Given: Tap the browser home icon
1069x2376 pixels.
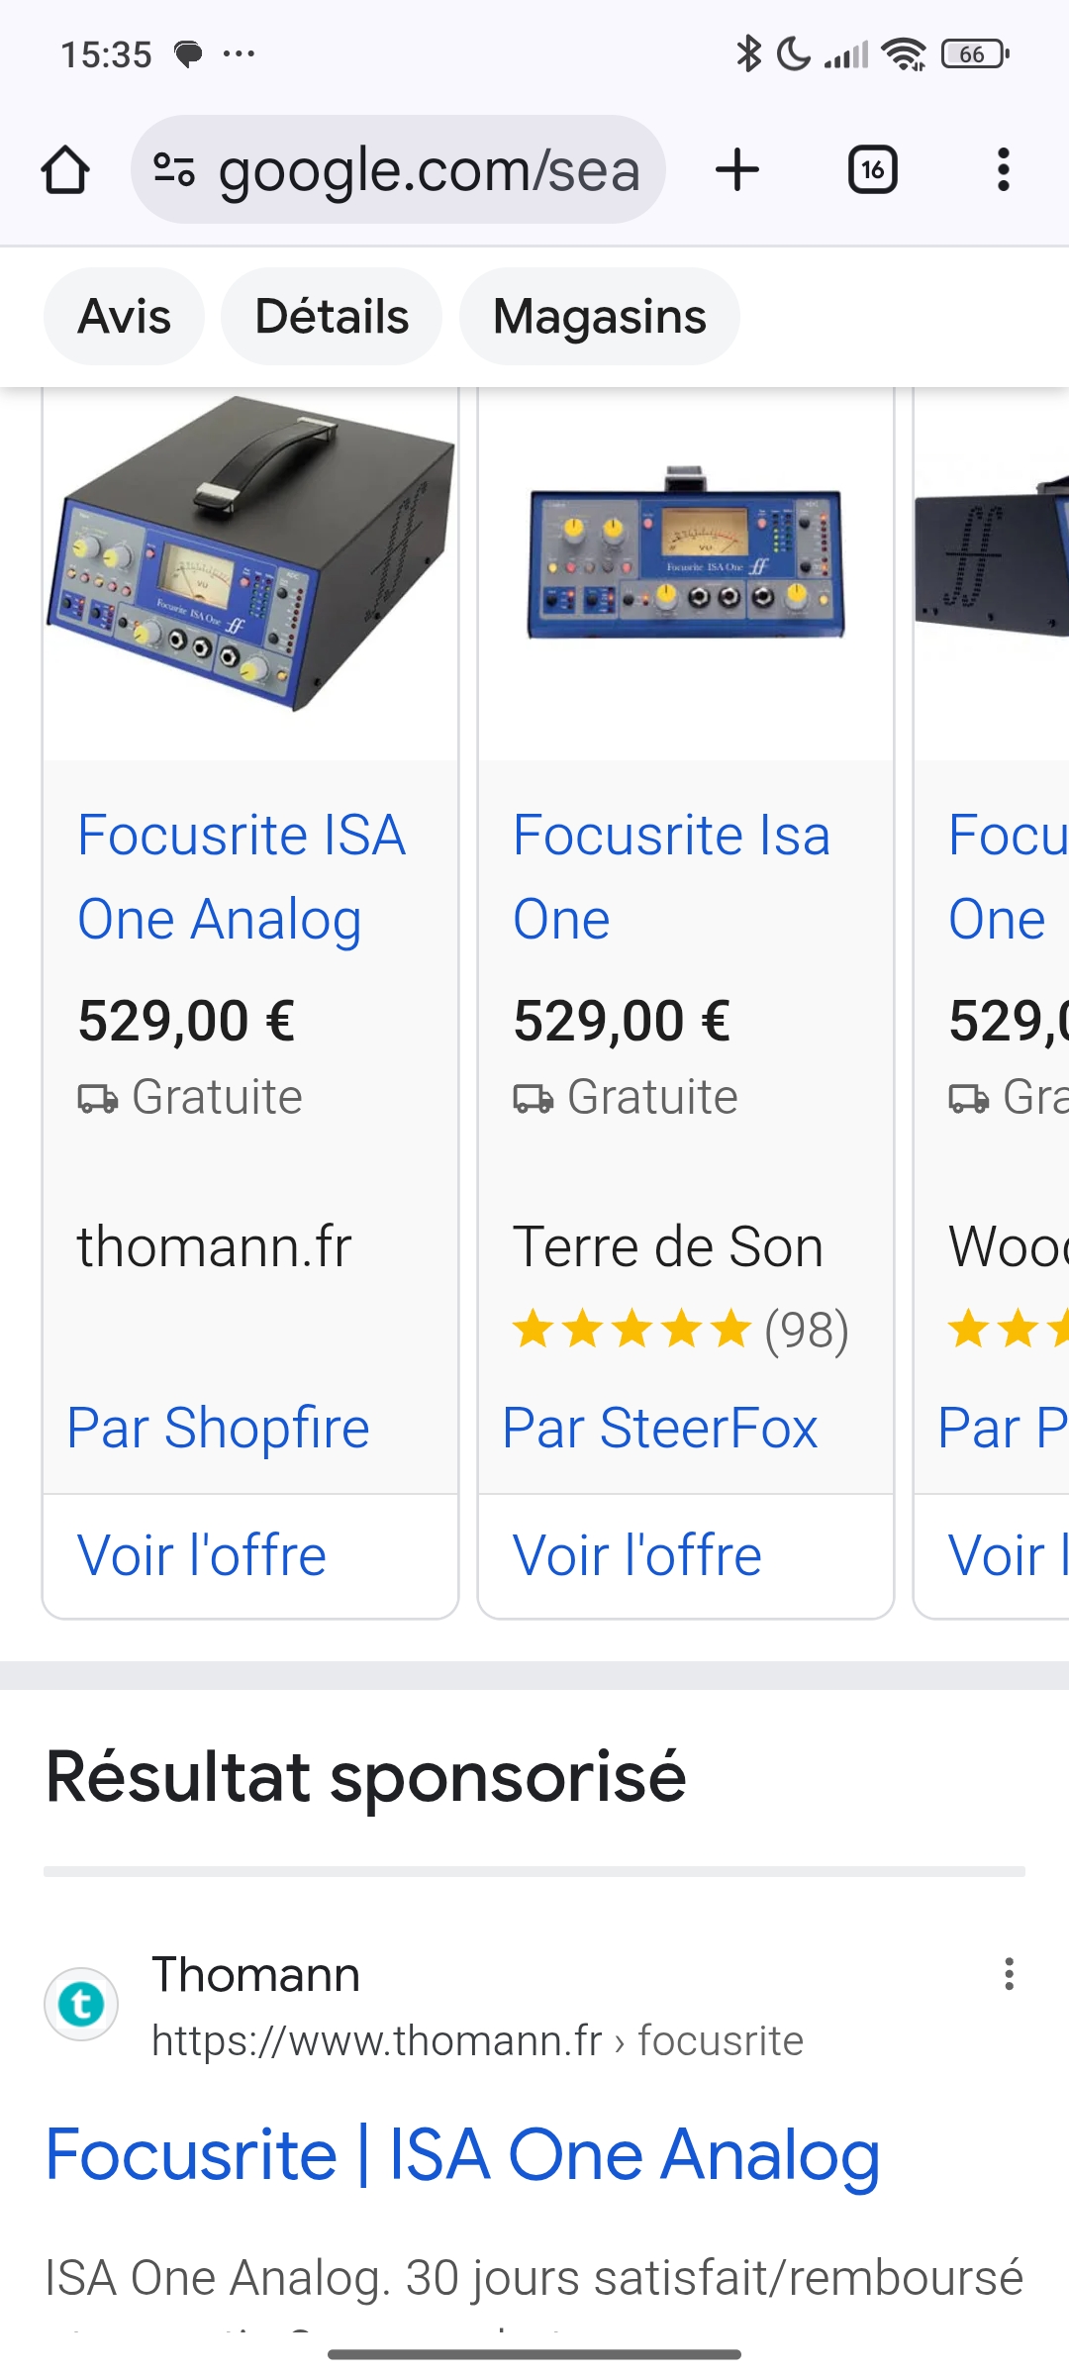Looking at the screenshot, I should pyautogui.click(x=65, y=170).
